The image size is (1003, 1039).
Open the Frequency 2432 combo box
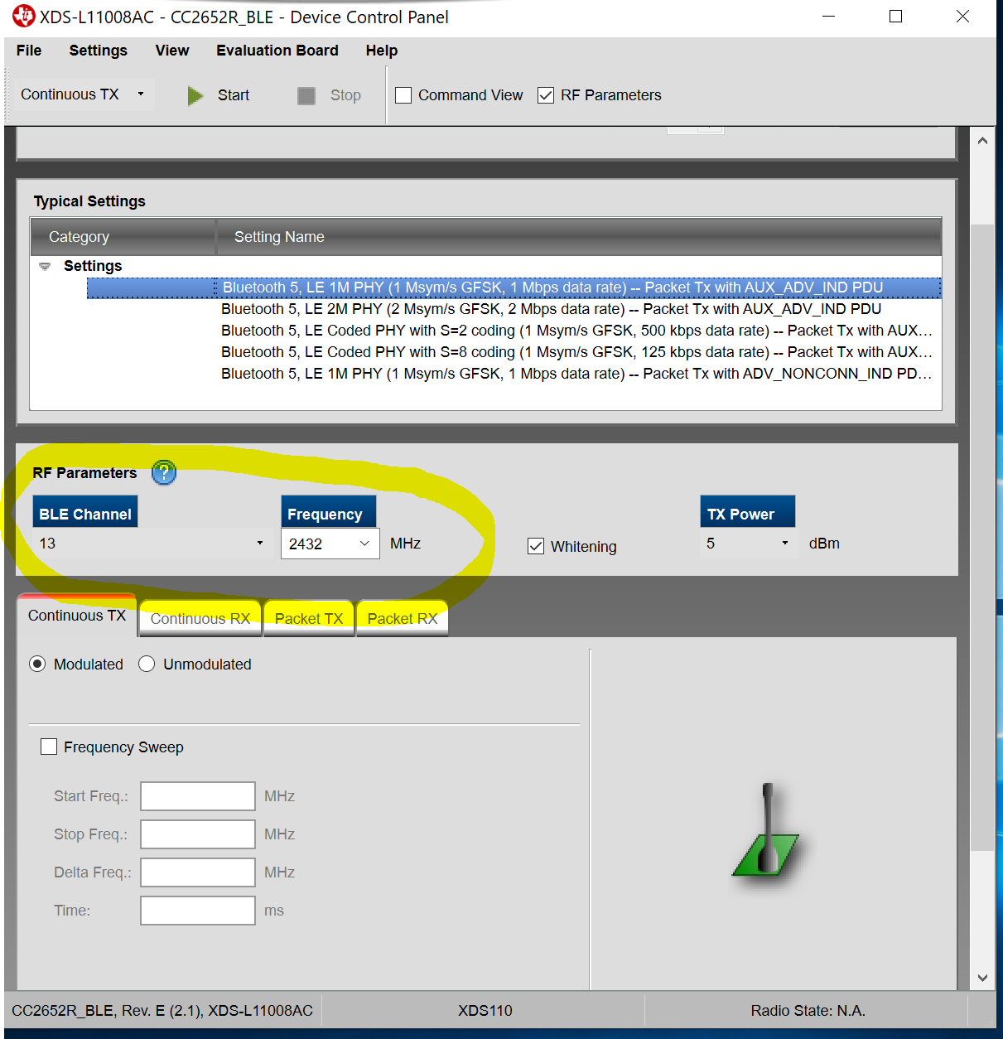pyautogui.click(x=330, y=544)
